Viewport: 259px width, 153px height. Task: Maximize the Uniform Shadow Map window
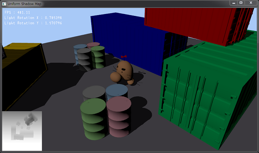(240, 3)
